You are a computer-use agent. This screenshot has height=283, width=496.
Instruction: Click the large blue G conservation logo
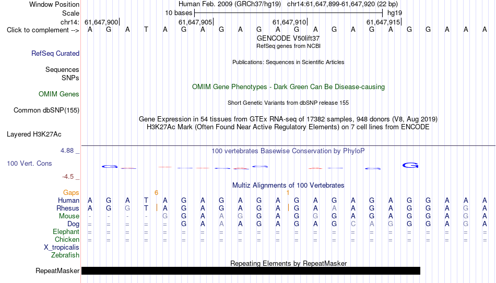410,165
